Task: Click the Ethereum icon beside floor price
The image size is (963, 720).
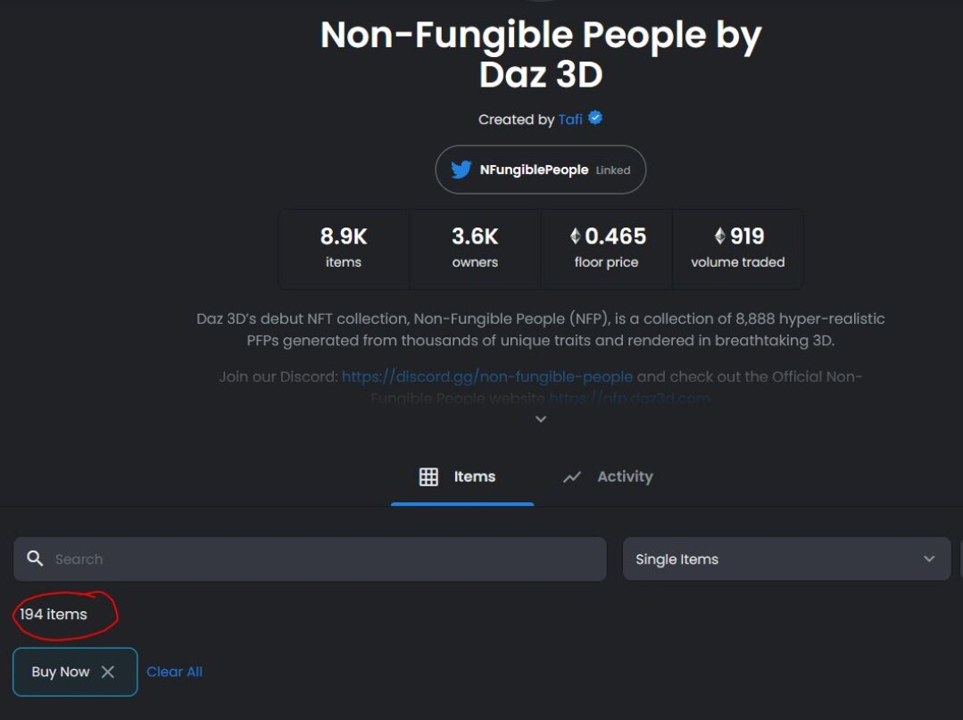Action: point(576,236)
